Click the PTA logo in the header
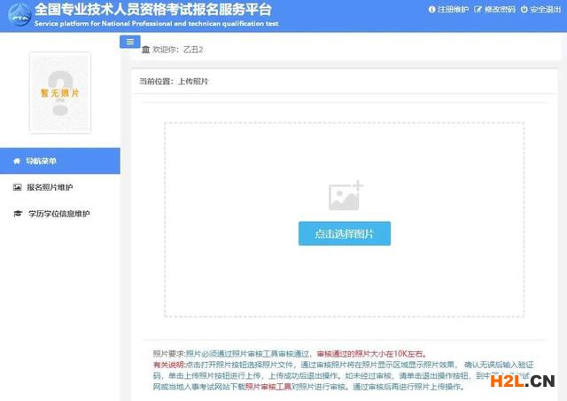567x401 pixels. coord(16,16)
